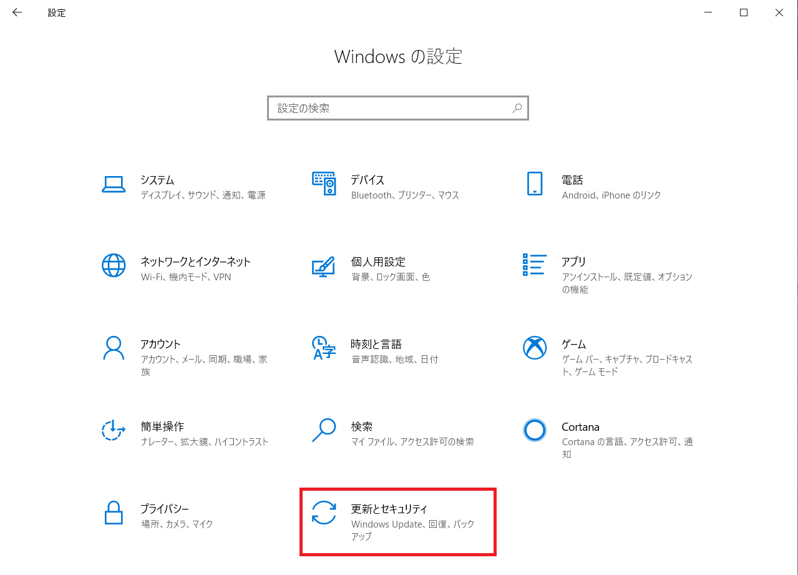The image size is (798, 575).
Task: Click the デバイス keyboard and speaker icon
Action: [324, 184]
